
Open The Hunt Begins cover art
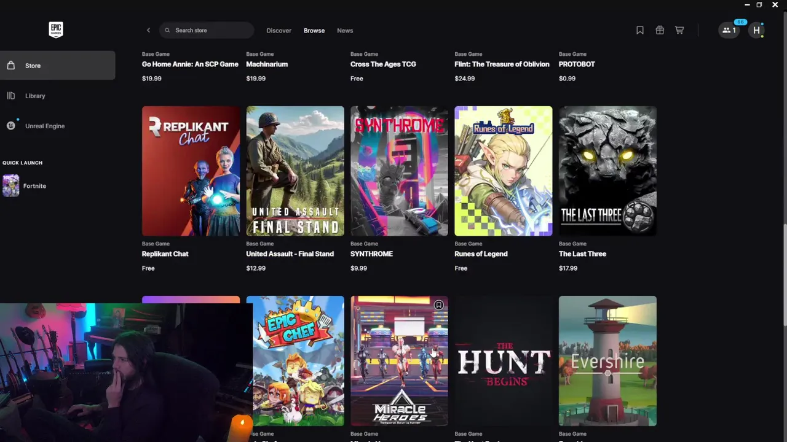[x=504, y=361]
